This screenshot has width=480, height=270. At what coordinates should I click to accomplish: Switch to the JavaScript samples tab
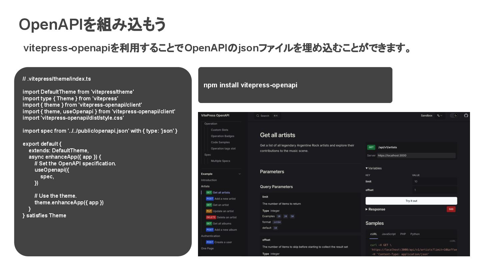point(389,234)
